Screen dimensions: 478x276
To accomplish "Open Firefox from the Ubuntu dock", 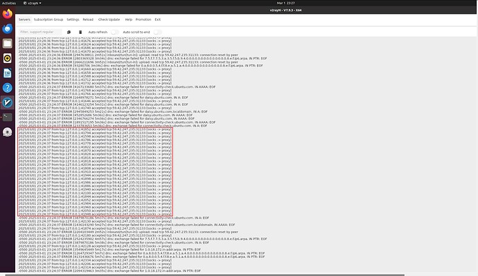I will click(x=8, y=14).
